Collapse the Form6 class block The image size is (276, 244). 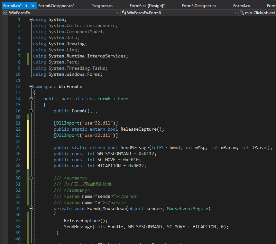[x=31, y=99]
